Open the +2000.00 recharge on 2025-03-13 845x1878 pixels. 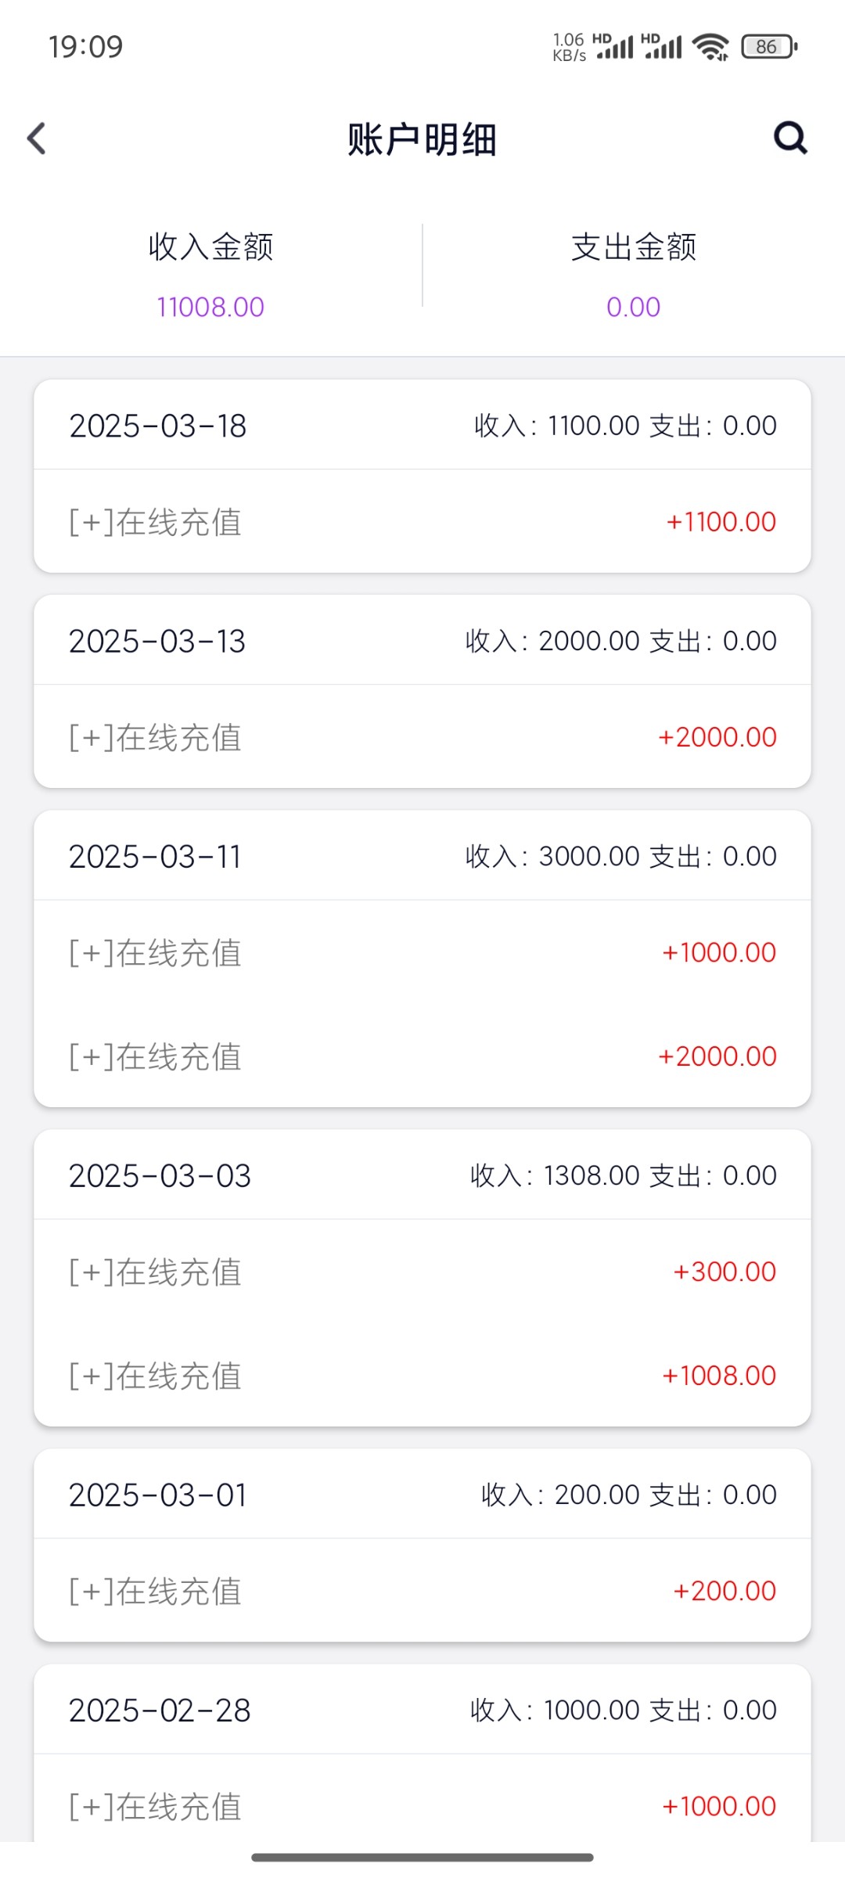(x=422, y=737)
